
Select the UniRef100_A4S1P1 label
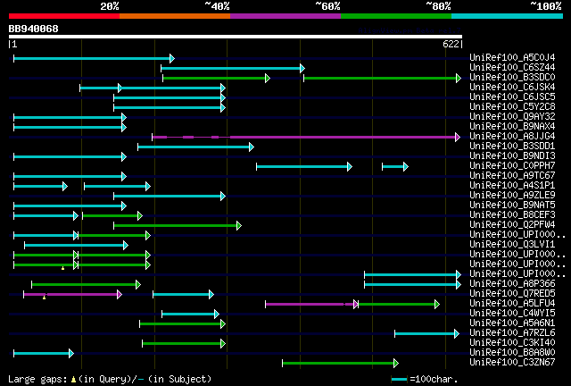[512, 185]
